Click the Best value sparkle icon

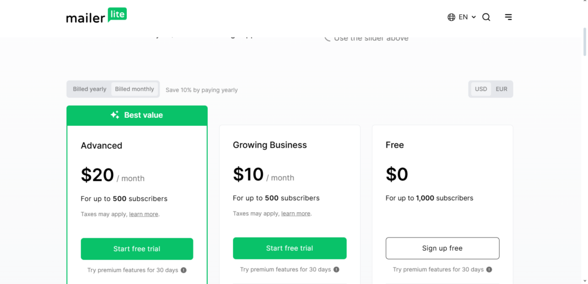pyautogui.click(x=115, y=115)
